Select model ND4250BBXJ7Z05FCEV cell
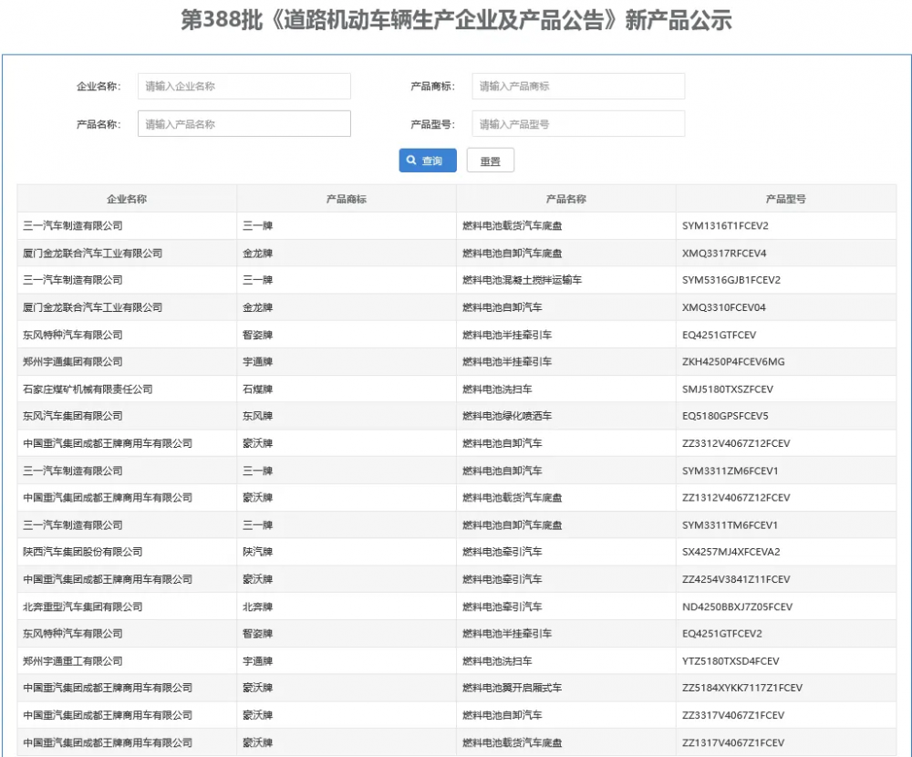Image resolution: width=912 pixels, height=757 pixels. tap(786, 607)
